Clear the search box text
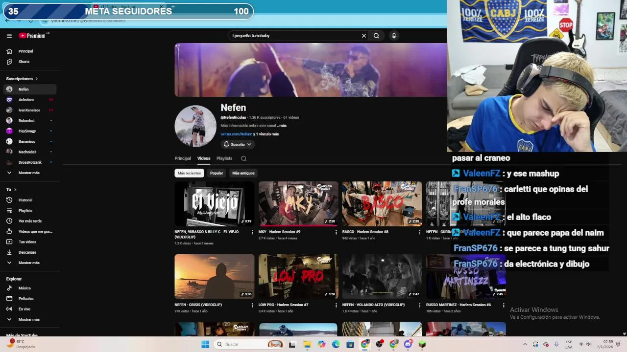This screenshot has height=352, width=627. tap(364, 36)
